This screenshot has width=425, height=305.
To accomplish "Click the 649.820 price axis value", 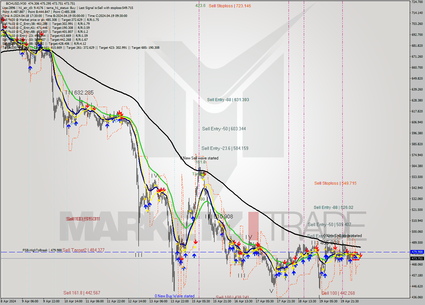I will [417, 78].
